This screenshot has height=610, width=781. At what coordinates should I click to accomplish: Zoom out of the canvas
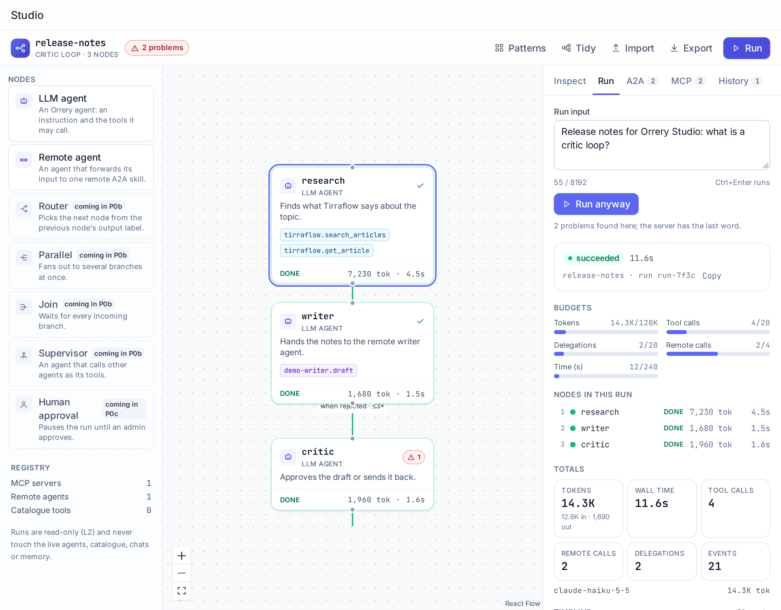point(182,573)
